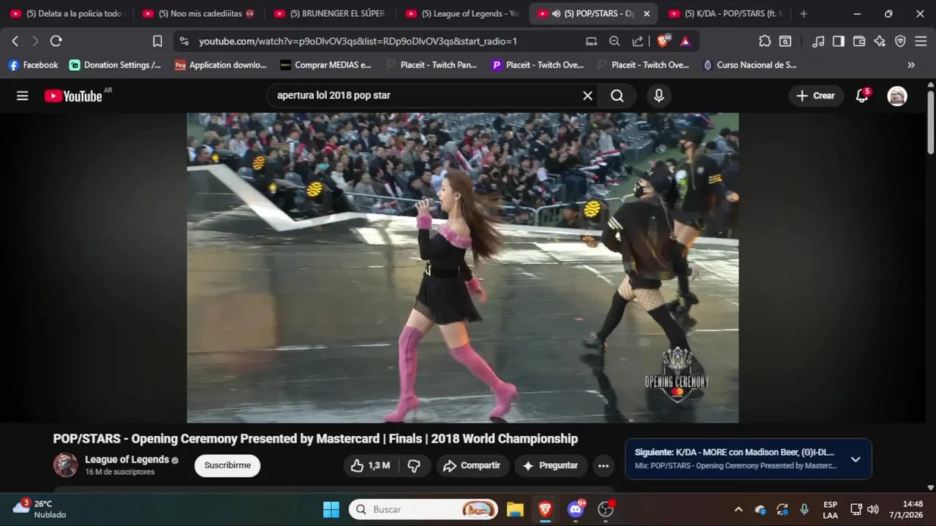The height and width of the screenshot is (526, 936).
Task: Open League of Legends channel avatar
Action: [x=66, y=465]
